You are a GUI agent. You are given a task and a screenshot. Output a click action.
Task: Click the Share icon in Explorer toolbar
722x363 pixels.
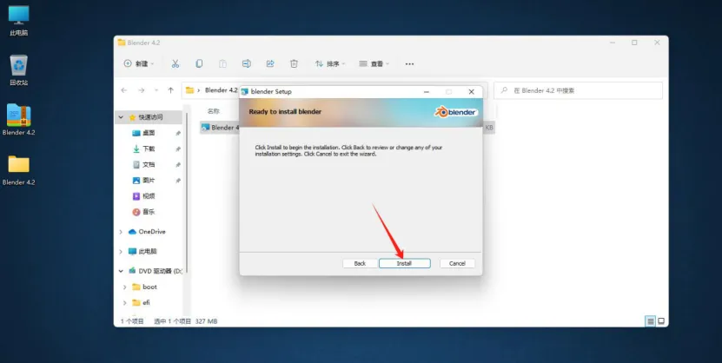[x=270, y=63]
